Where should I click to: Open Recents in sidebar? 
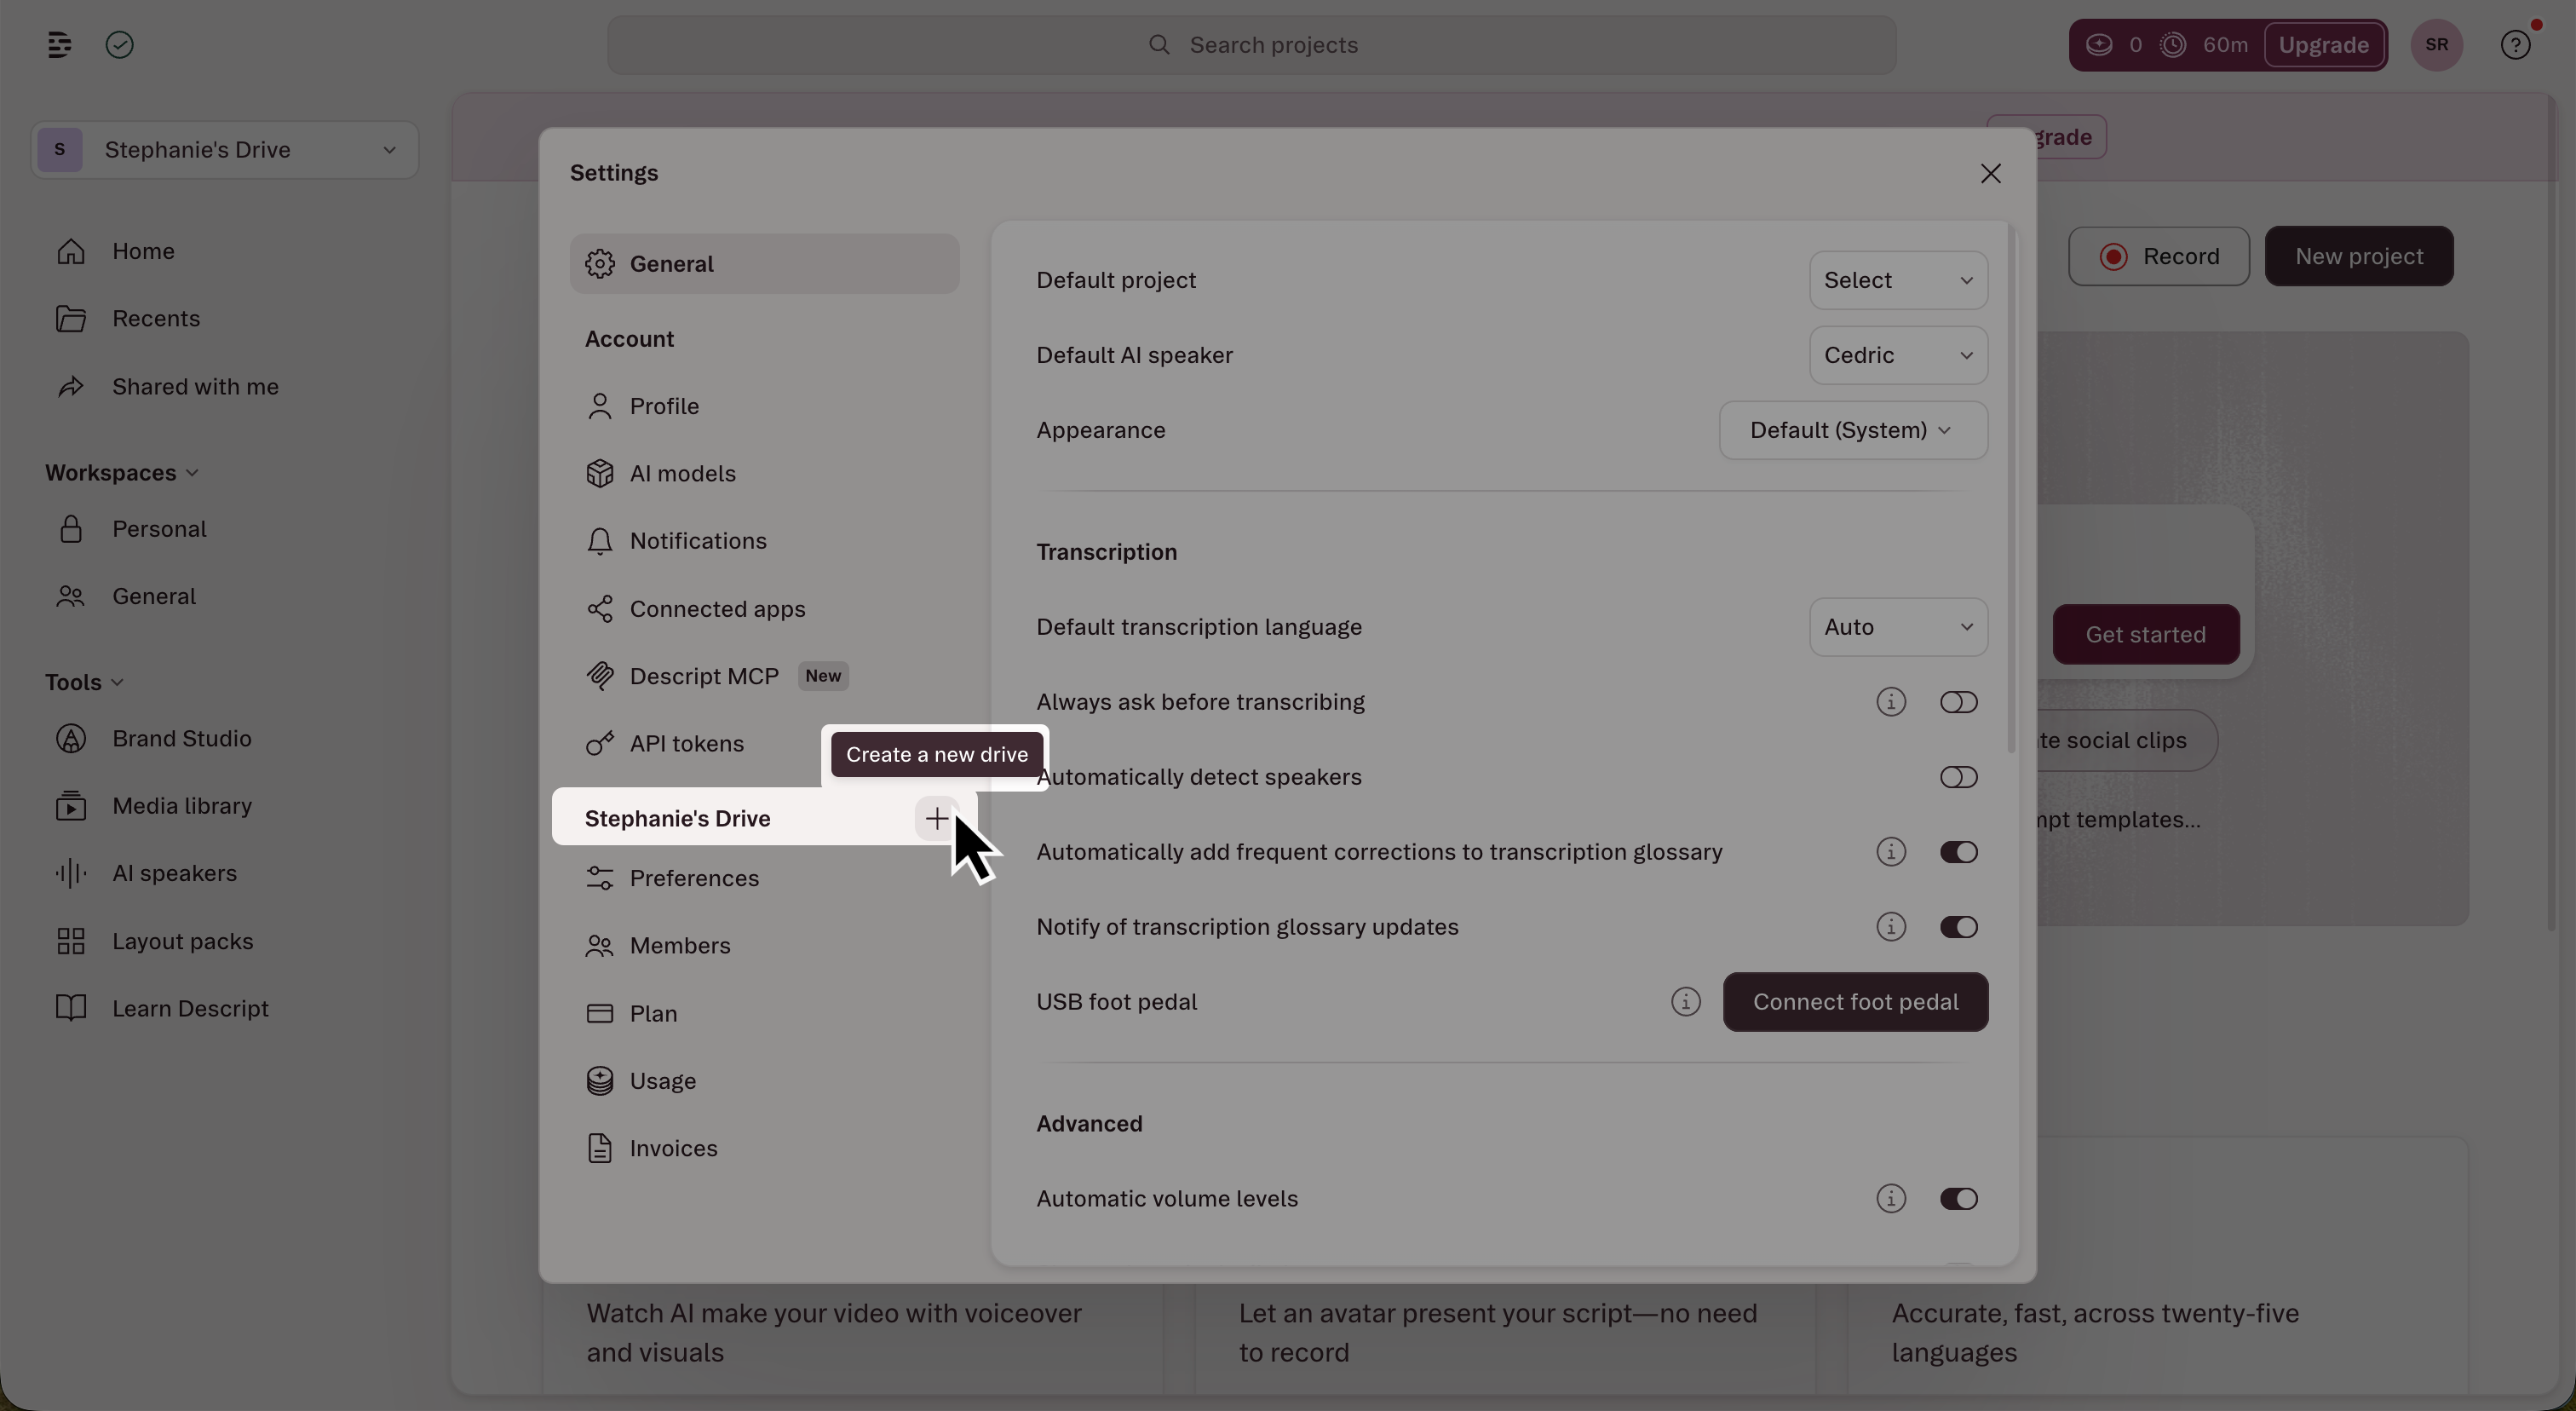click(x=224, y=319)
